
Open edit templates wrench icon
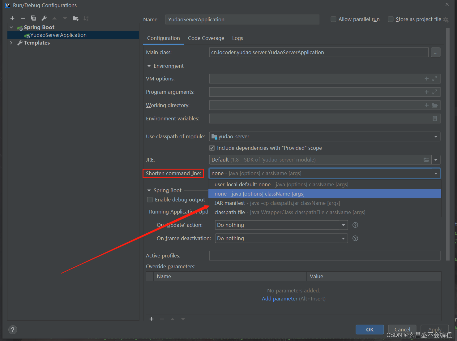tap(44, 18)
